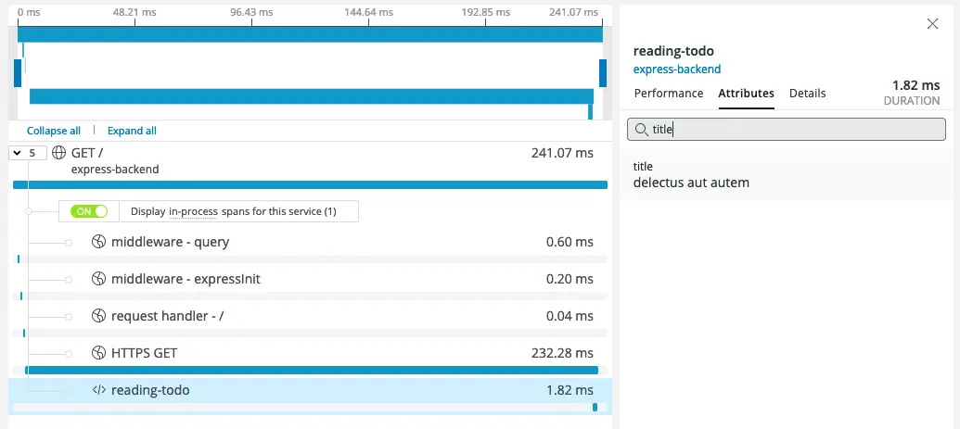Screen dimensions: 960x429
Task: Click the globe icon beside GET /
Action: tap(59, 153)
